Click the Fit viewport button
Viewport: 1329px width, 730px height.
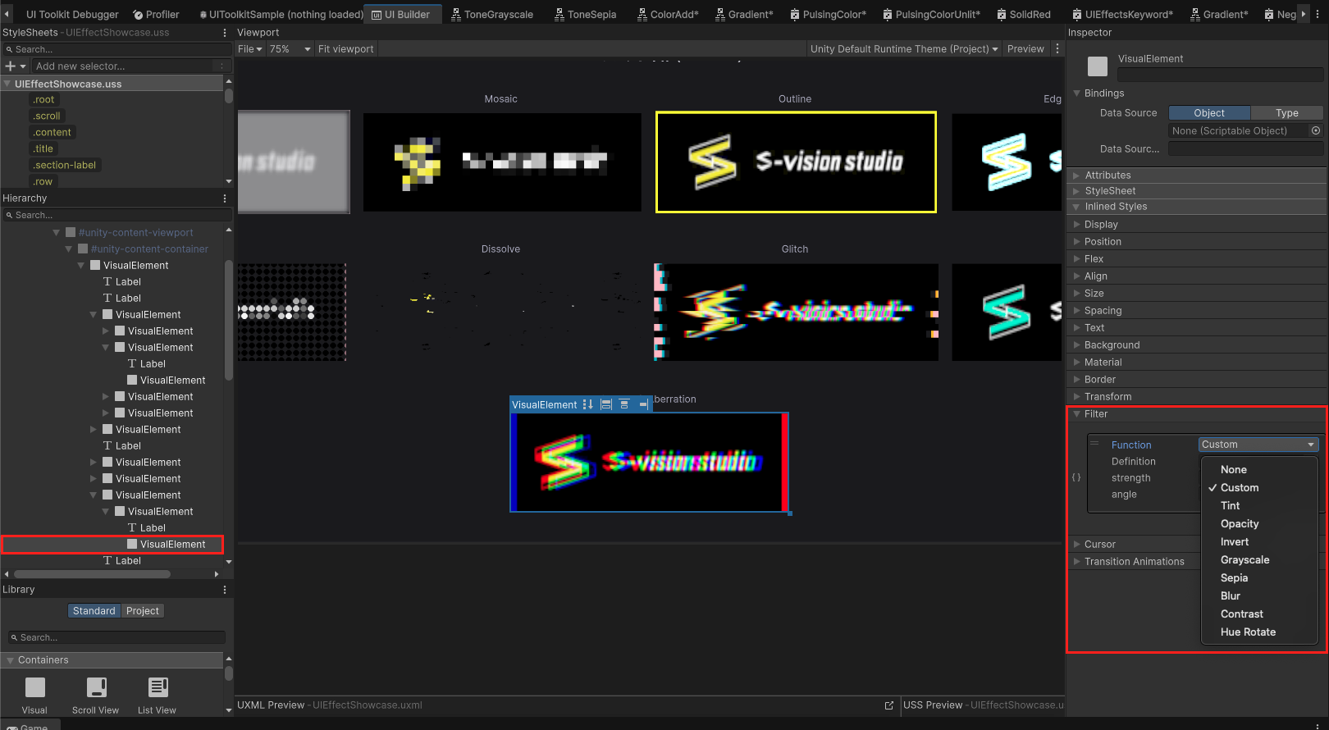pos(345,49)
